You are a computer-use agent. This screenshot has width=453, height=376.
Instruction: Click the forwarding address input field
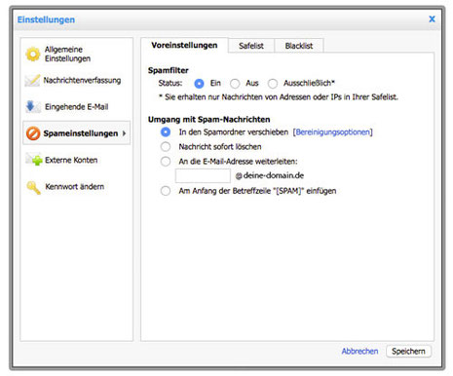(x=203, y=175)
